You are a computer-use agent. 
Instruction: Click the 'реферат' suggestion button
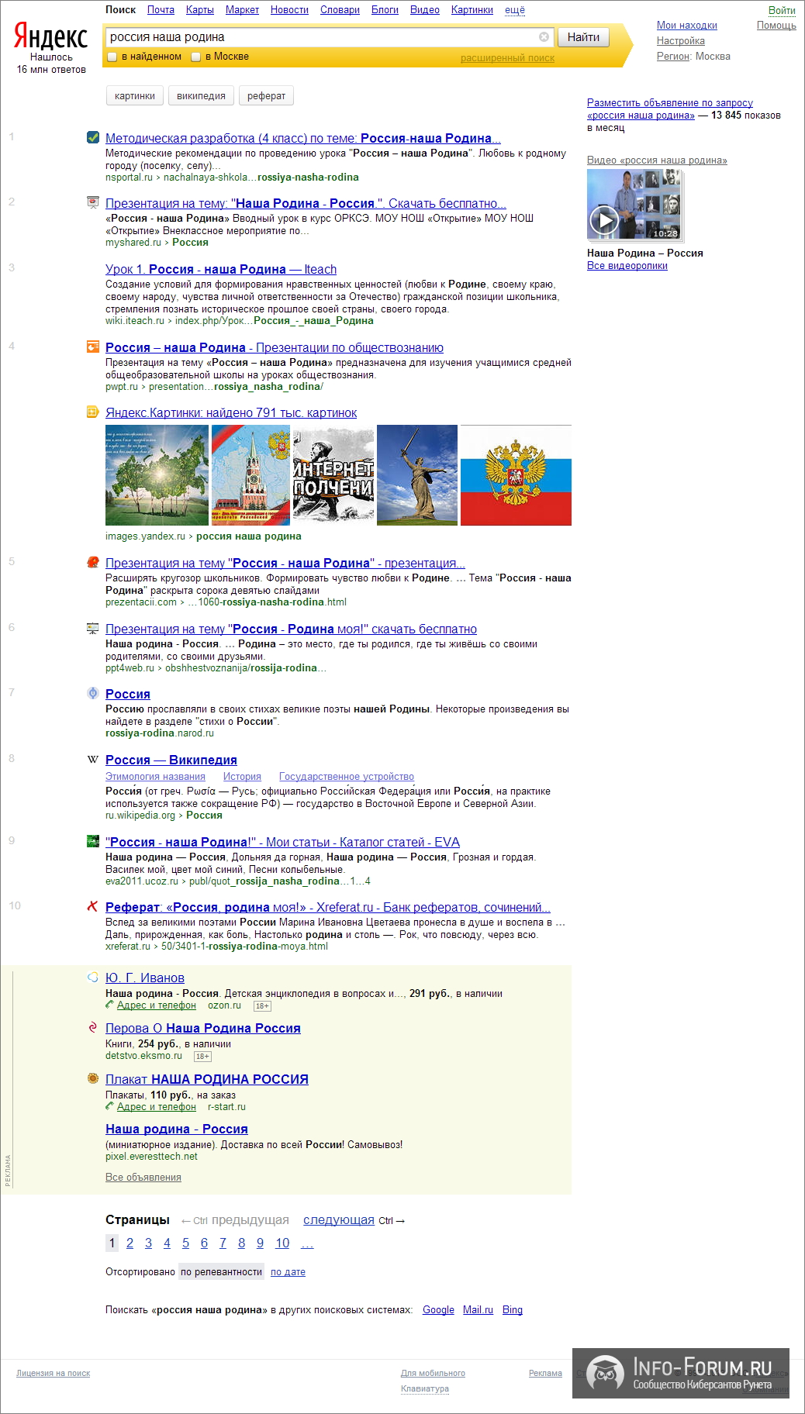[x=266, y=96]
